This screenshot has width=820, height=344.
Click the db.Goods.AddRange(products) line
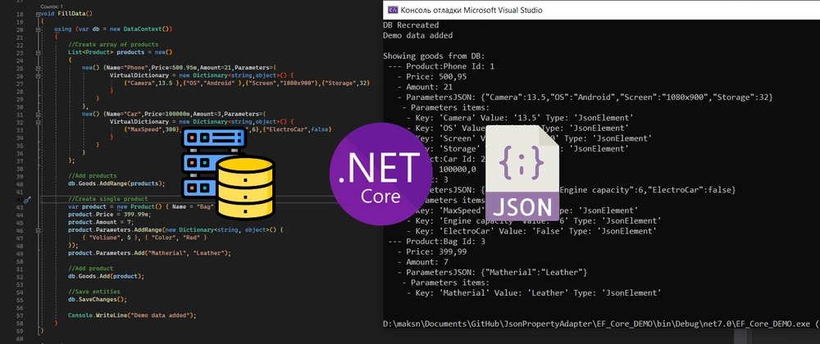coord(116,183)
